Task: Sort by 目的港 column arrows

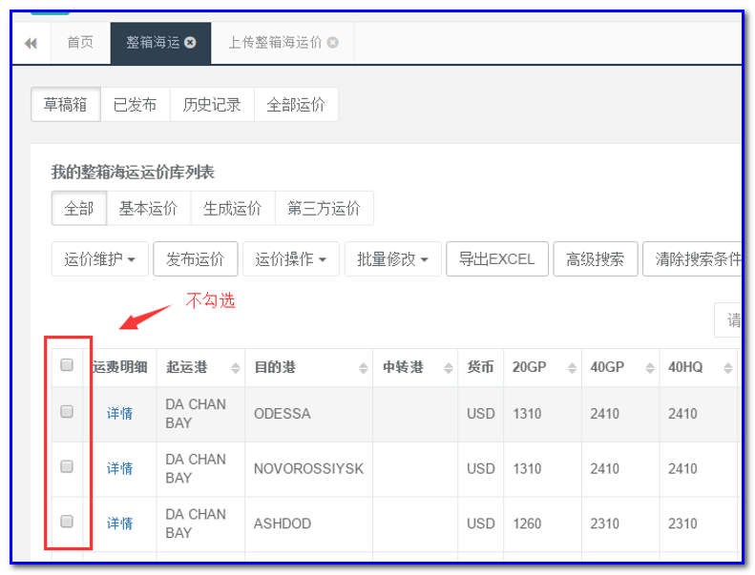Action: click(x=363, y=368)
